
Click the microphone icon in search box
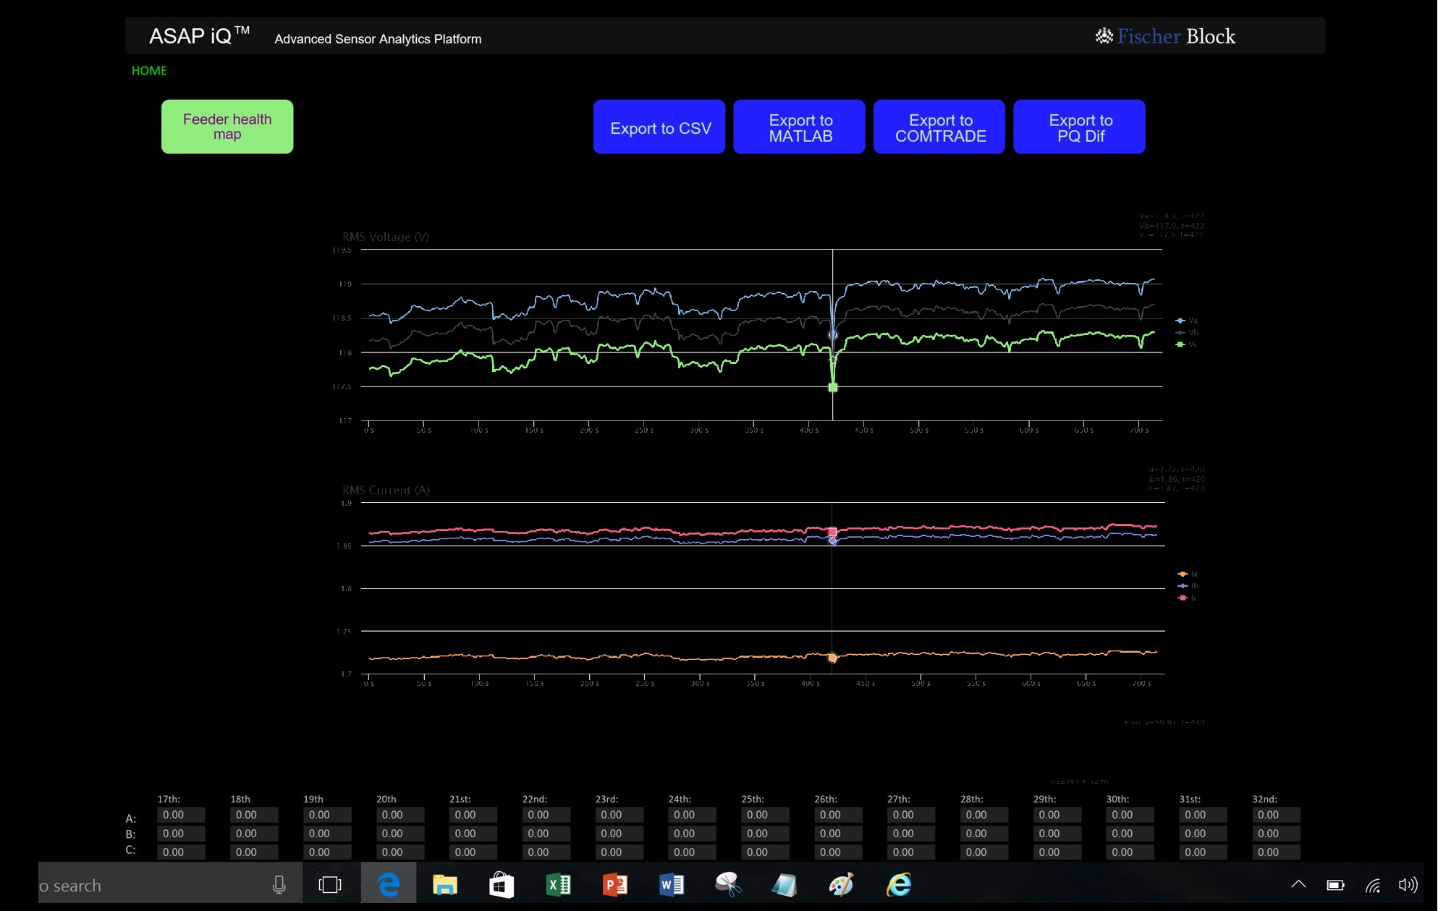(x=279, y=884)
